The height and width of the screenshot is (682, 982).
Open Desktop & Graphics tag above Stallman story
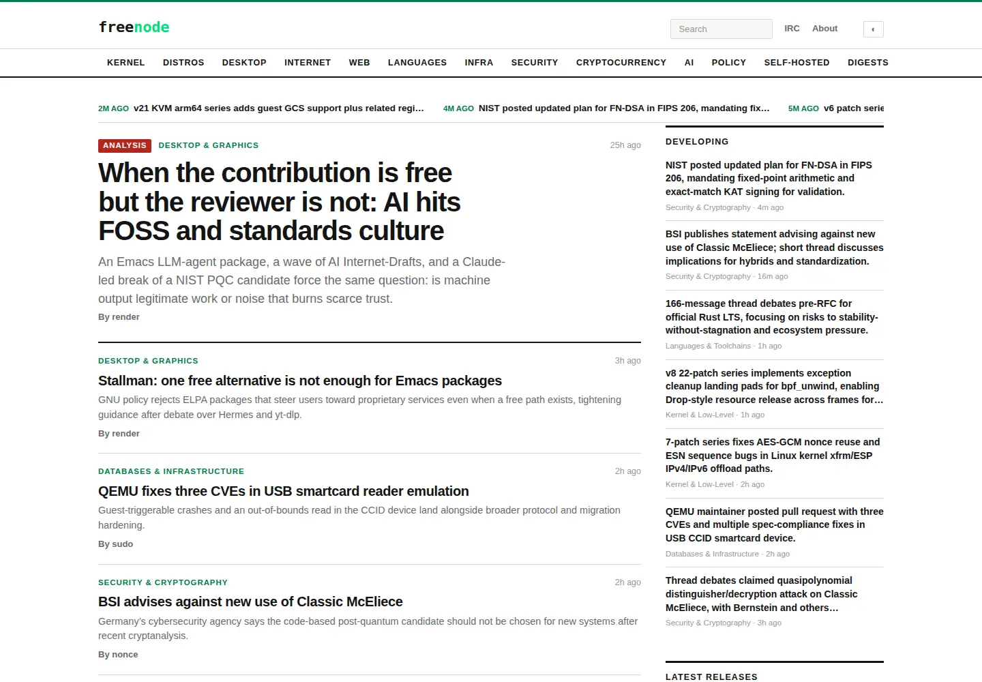148,361
